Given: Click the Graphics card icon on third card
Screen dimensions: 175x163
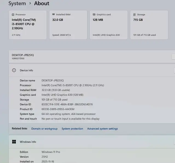Looking at the screenshot, I should pos(94,14).
